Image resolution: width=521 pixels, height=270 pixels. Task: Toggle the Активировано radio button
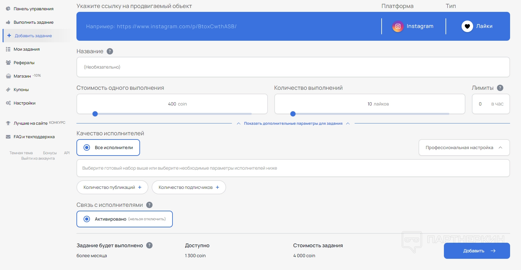coord(87,219)
